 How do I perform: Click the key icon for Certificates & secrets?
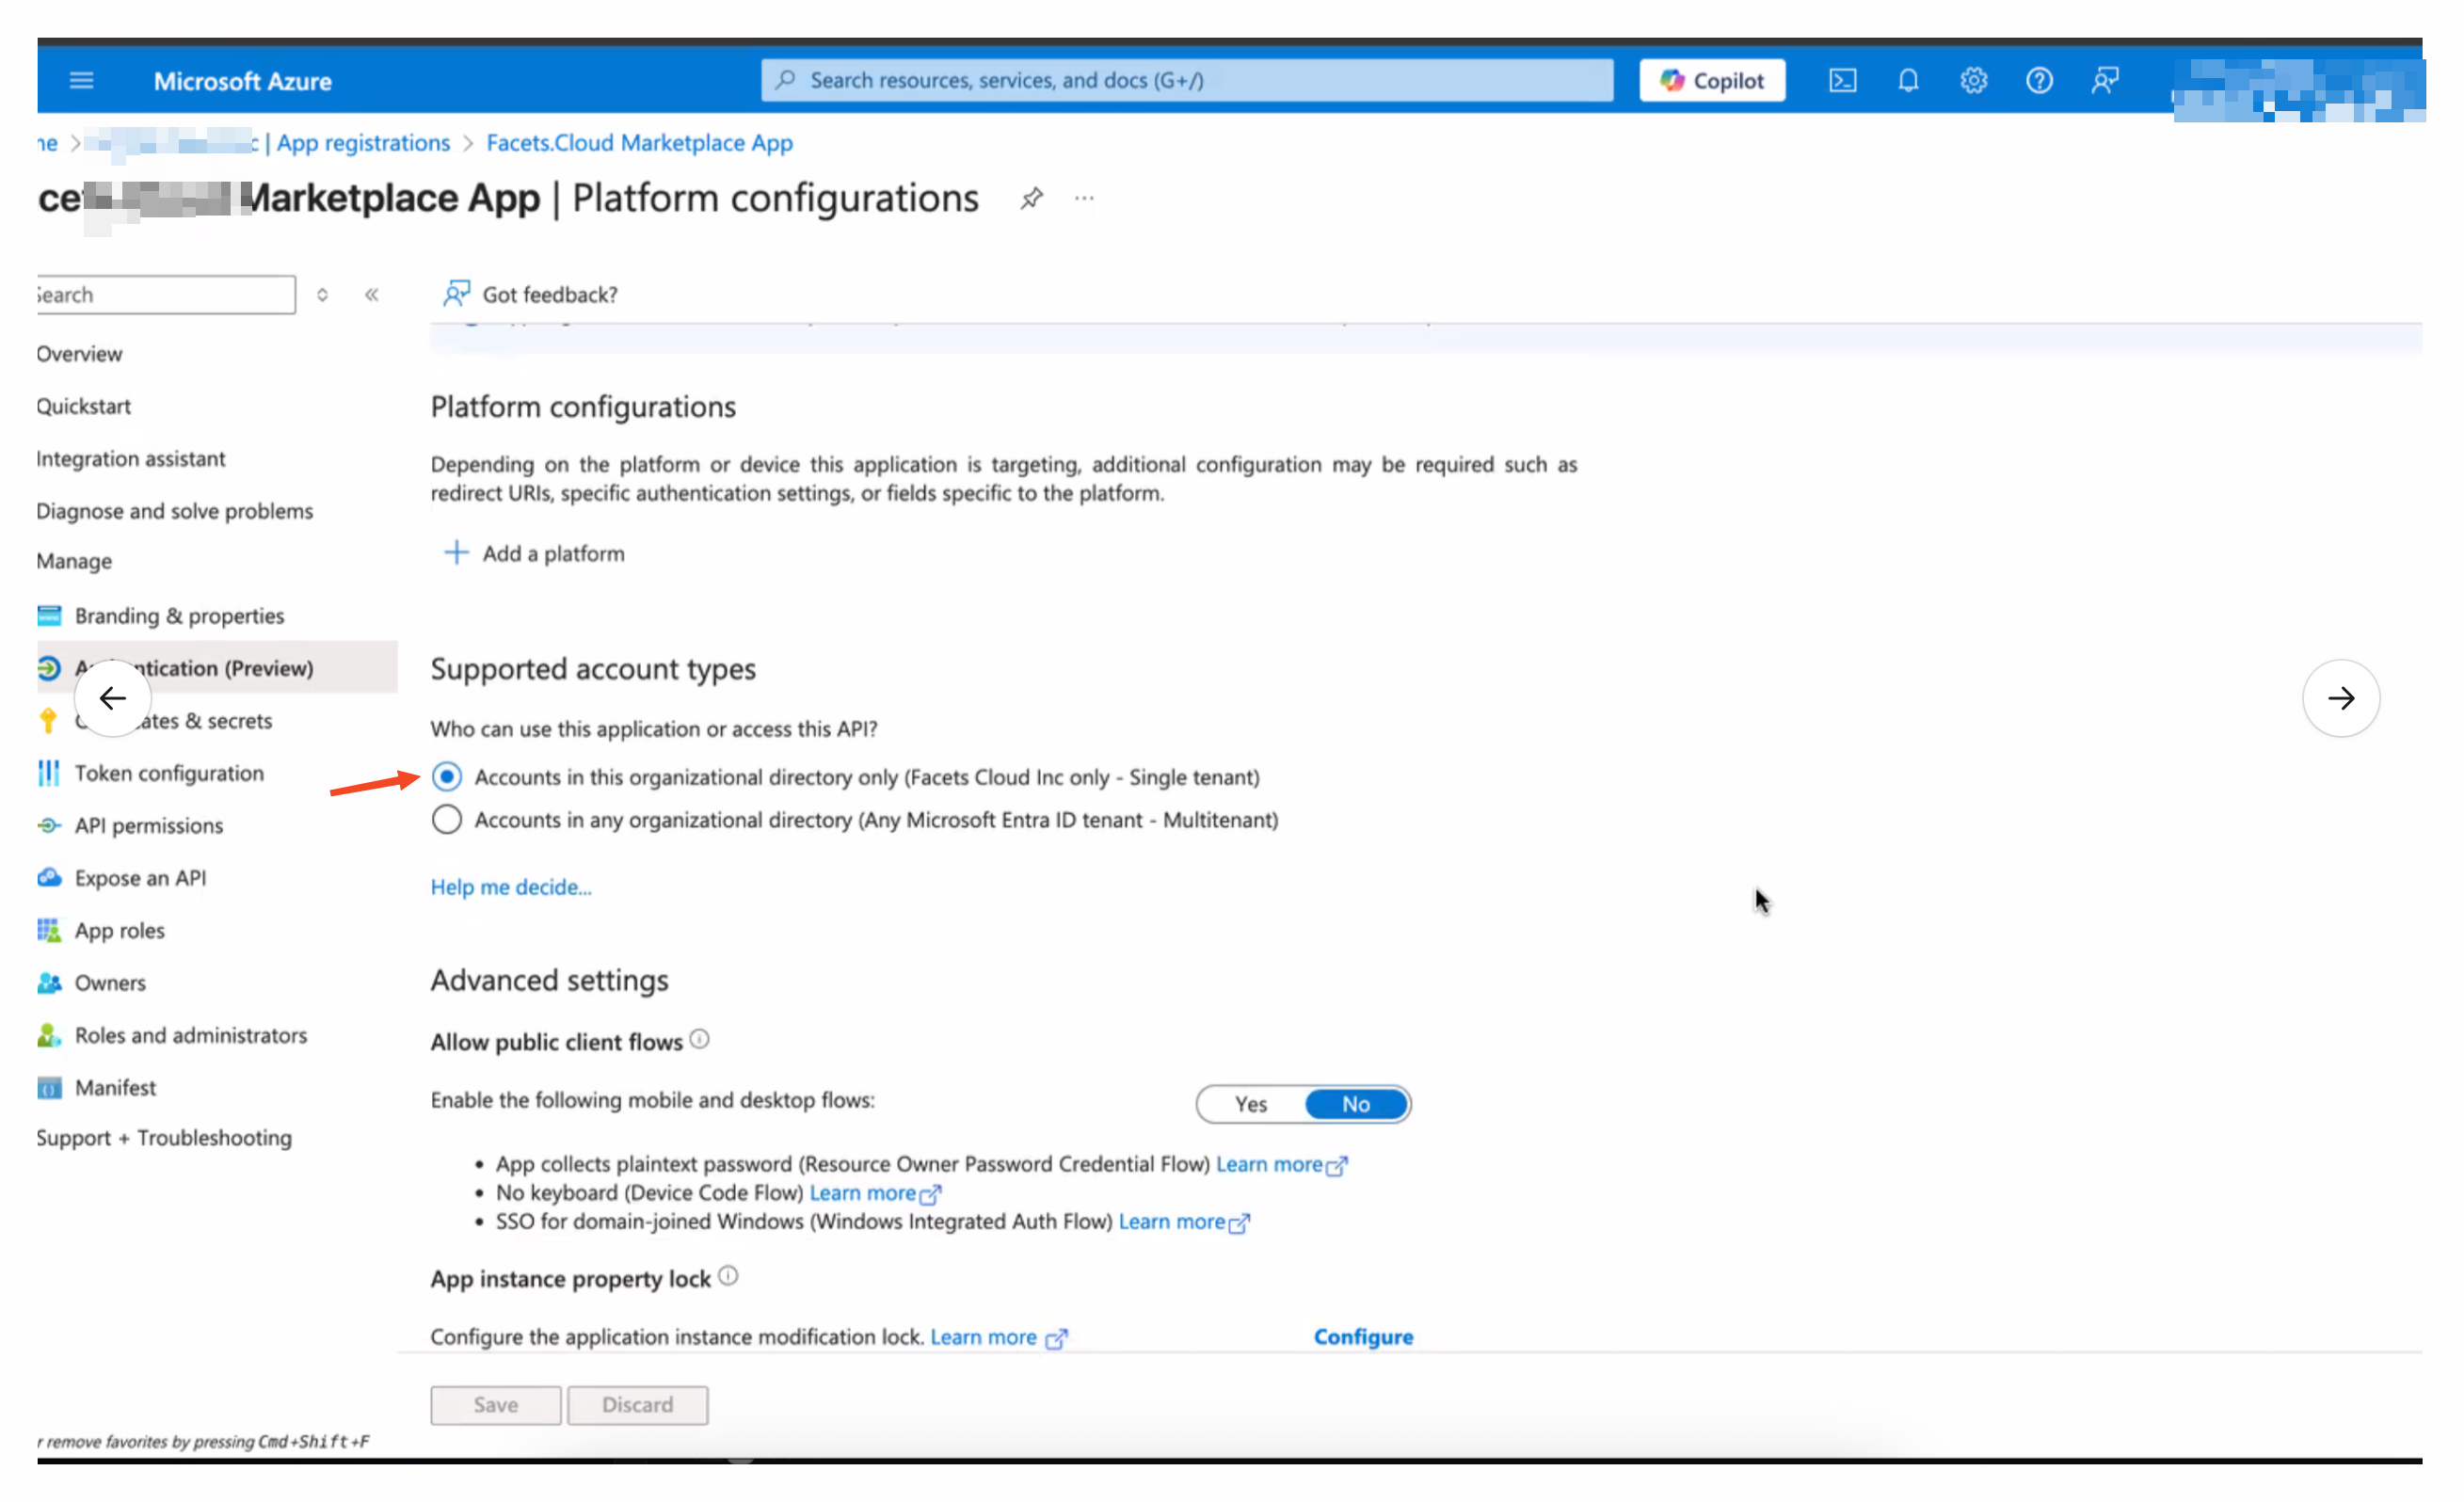point(48,721)
